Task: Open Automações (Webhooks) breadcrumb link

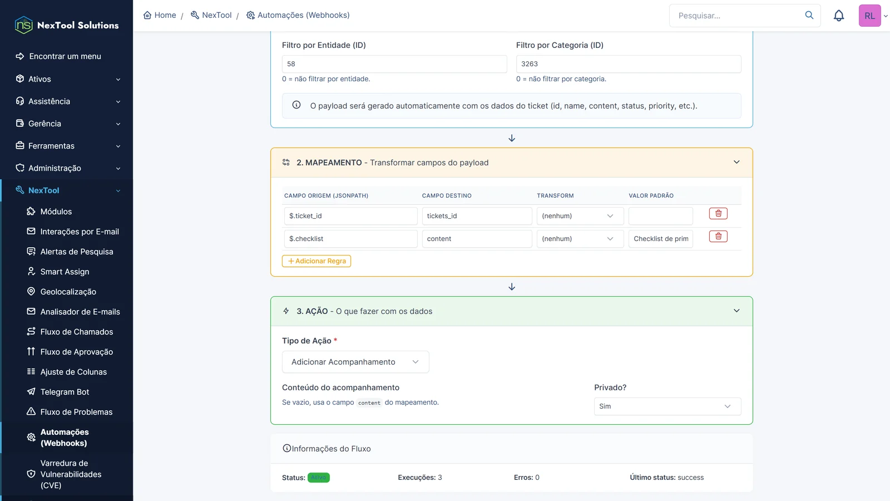Action: point(298,15)
